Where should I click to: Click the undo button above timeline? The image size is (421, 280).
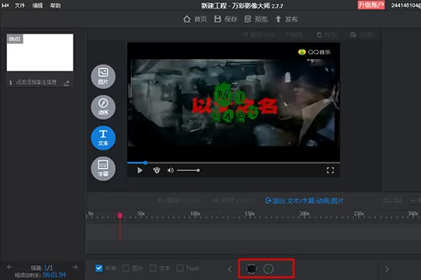coord(179,201)
